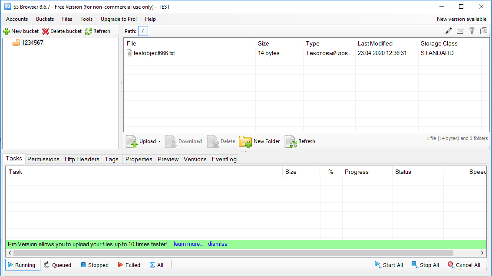492x277 pixels.
Task: Click the New bucket toolbar button
Action: tap(21, 31)
